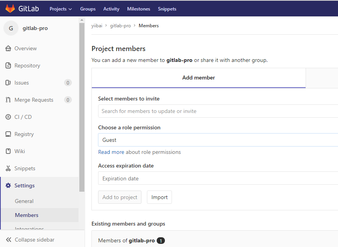Click sidebar scrollbar up arrow

[x=82, y=20]
